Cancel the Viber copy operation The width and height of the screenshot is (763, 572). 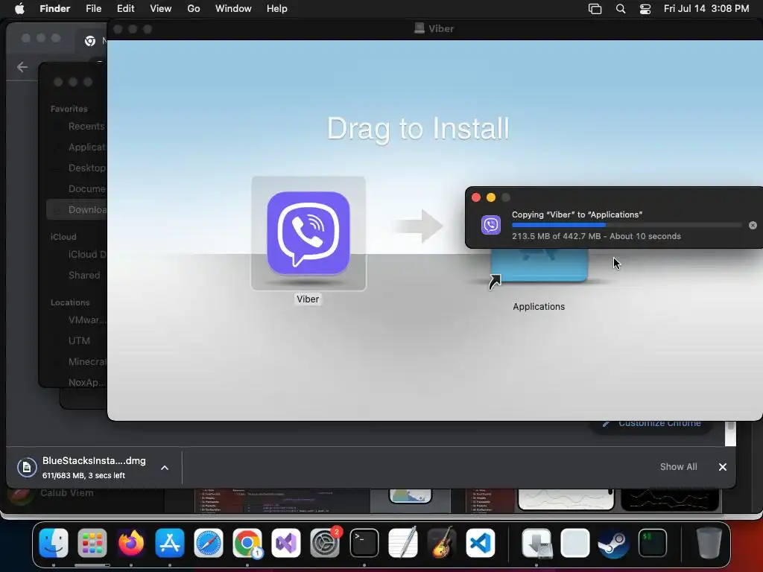753,225
